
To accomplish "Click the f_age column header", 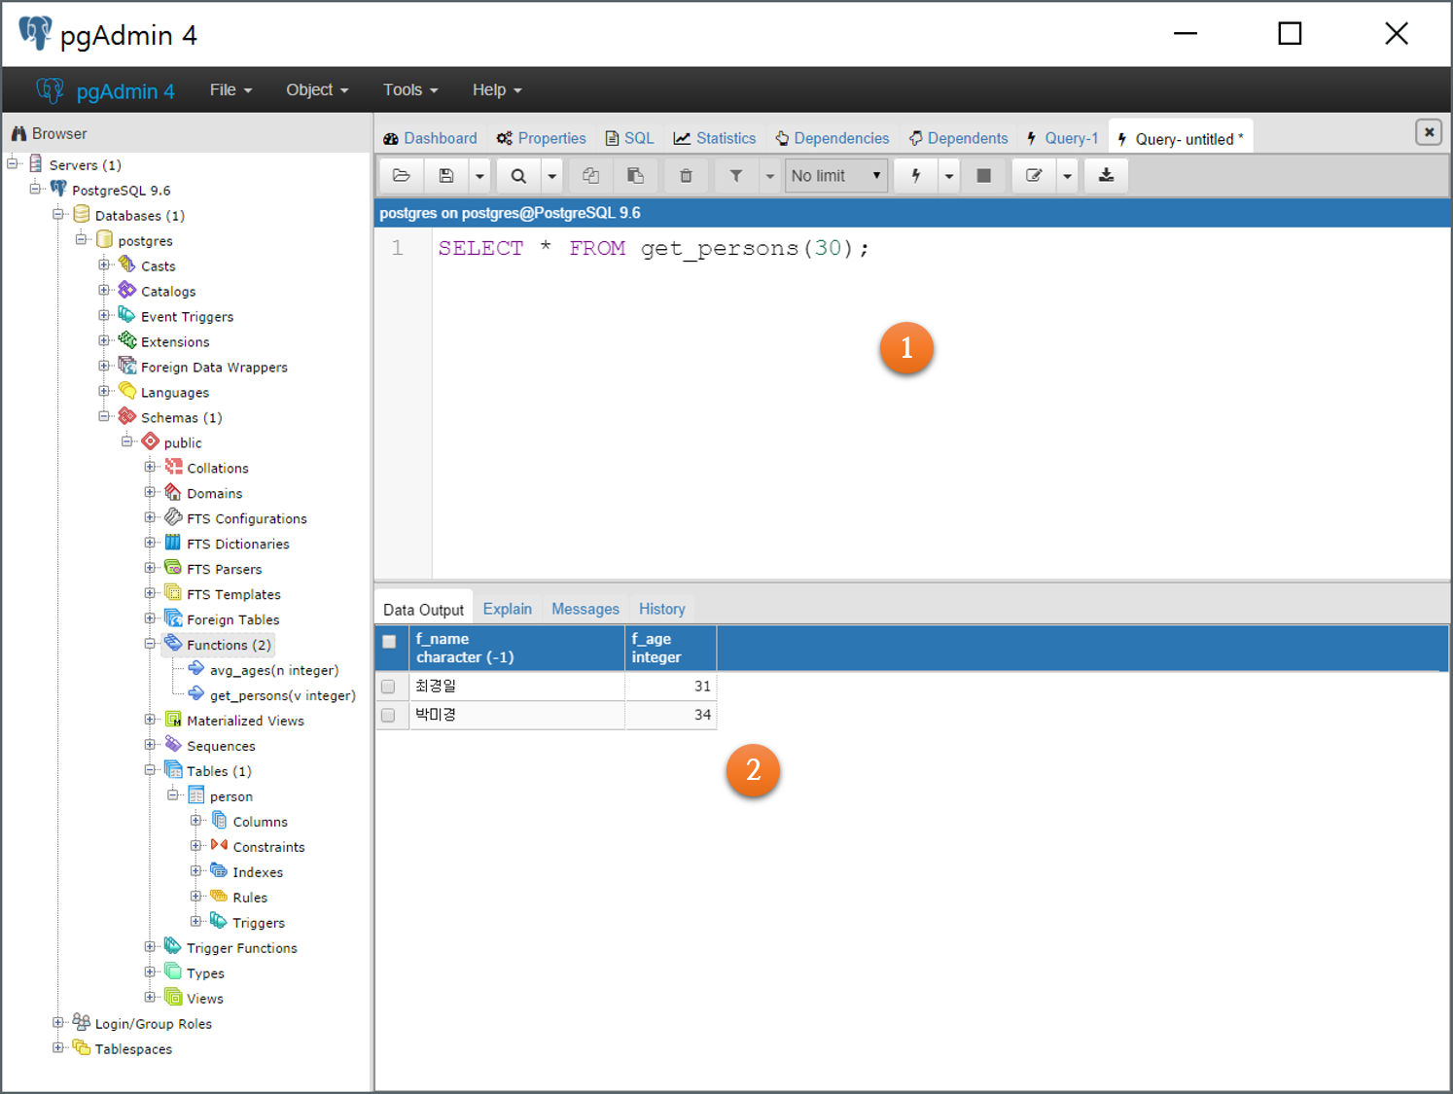I will (671, 648).
